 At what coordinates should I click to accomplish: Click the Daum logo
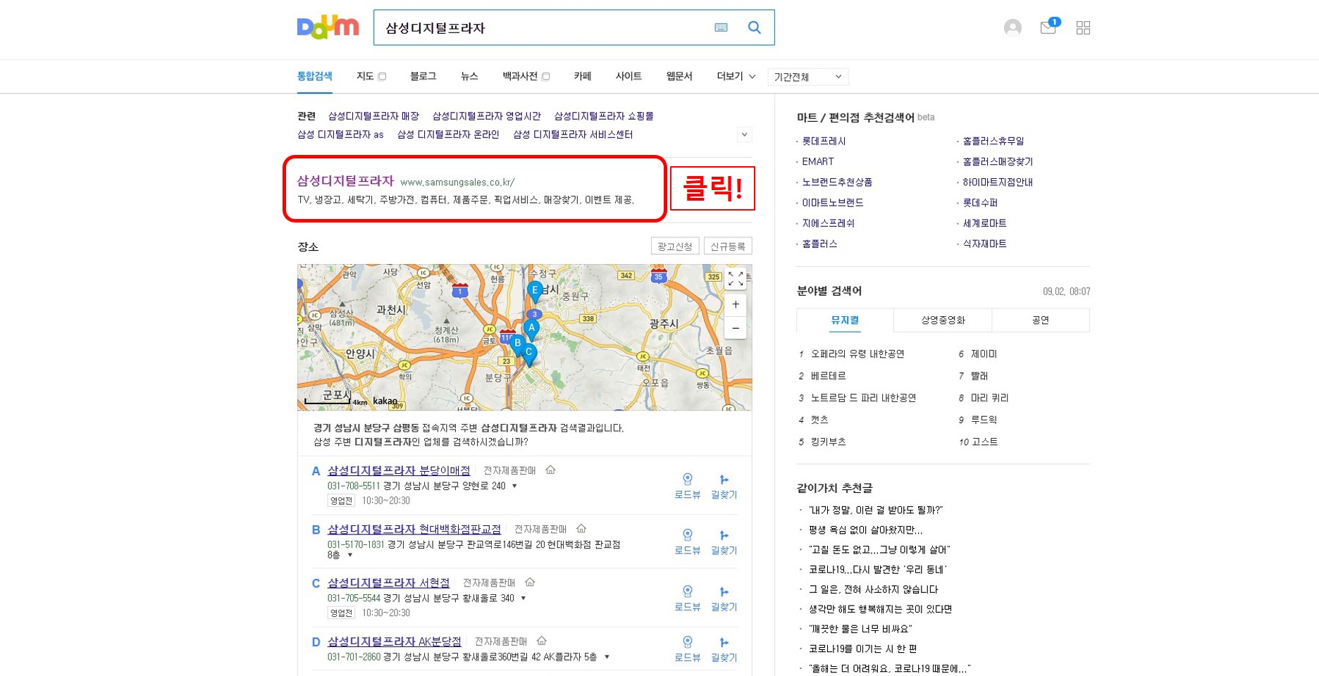point(328,27)
